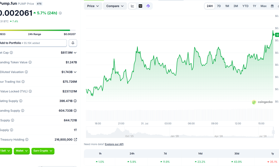
Task: Click info icon beside Diluted Valuation label
Action: (x=26, y=72)
